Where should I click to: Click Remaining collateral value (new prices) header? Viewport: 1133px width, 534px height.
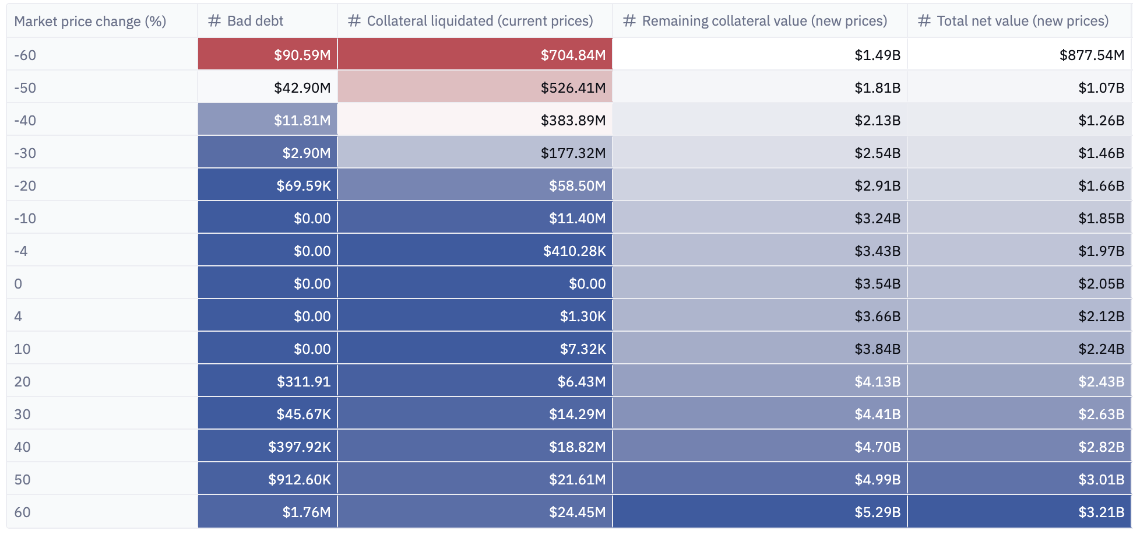coord(764,21)
